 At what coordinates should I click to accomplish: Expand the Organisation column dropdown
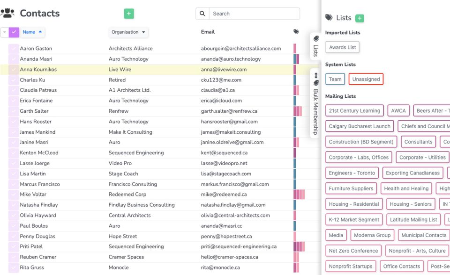(128, 32)
